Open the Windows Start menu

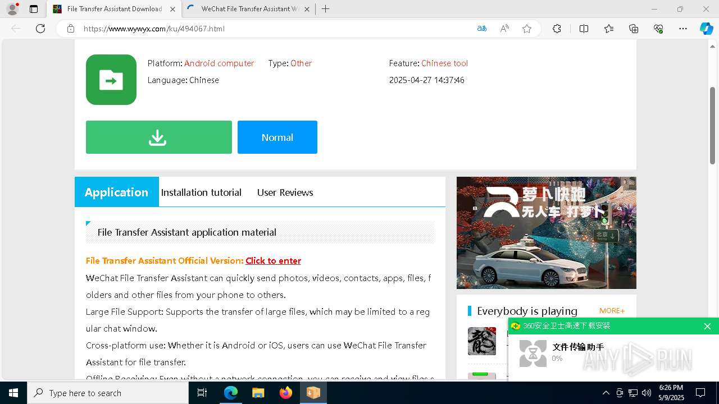click(13, 393)
